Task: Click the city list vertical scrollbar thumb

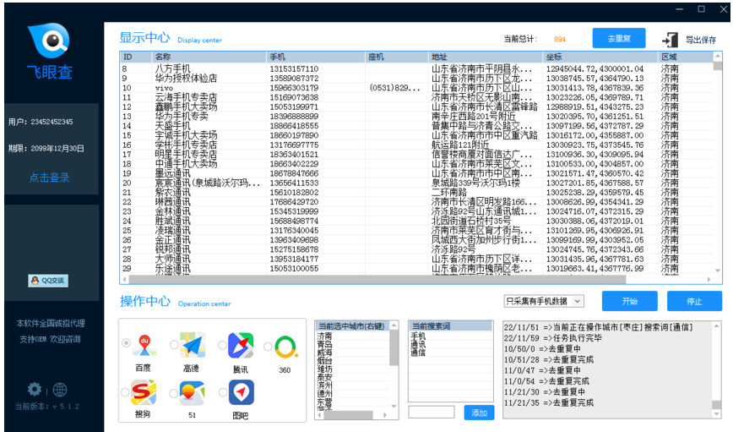Action: click(394, 347)
